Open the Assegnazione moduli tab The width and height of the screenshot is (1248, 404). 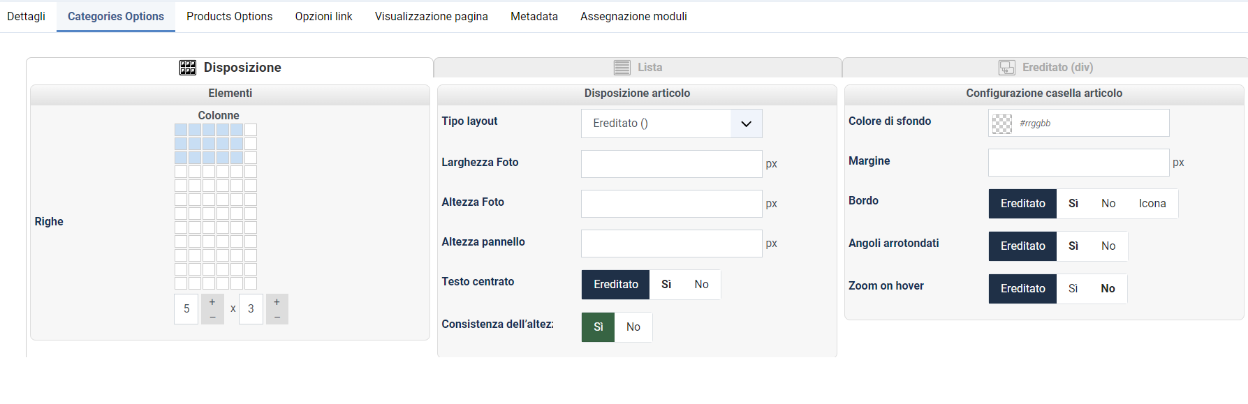(x=633, y=16)
